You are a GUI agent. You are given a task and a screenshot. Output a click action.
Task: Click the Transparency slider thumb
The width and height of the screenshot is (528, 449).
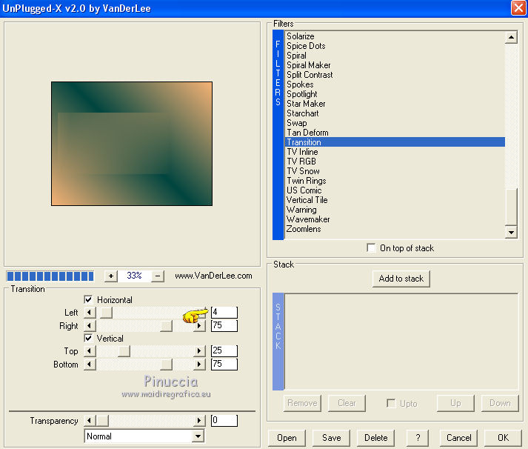pyautogui.click(x=102, y=421)
